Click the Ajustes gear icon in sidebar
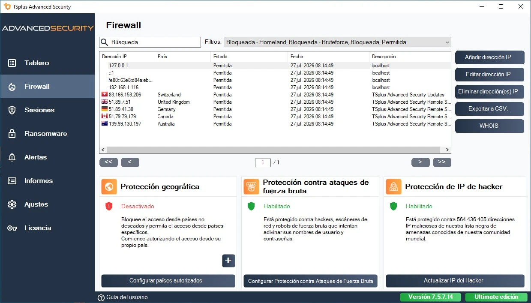Screen dimensions: 531x303 (x=12, y=204)
